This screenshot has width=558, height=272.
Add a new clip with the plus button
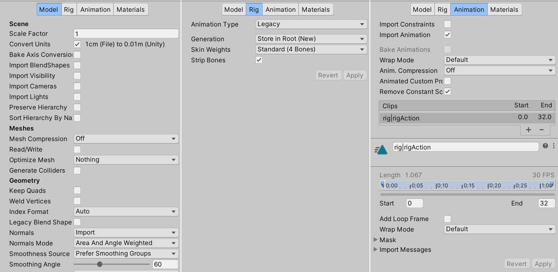(x=529, y=130)
